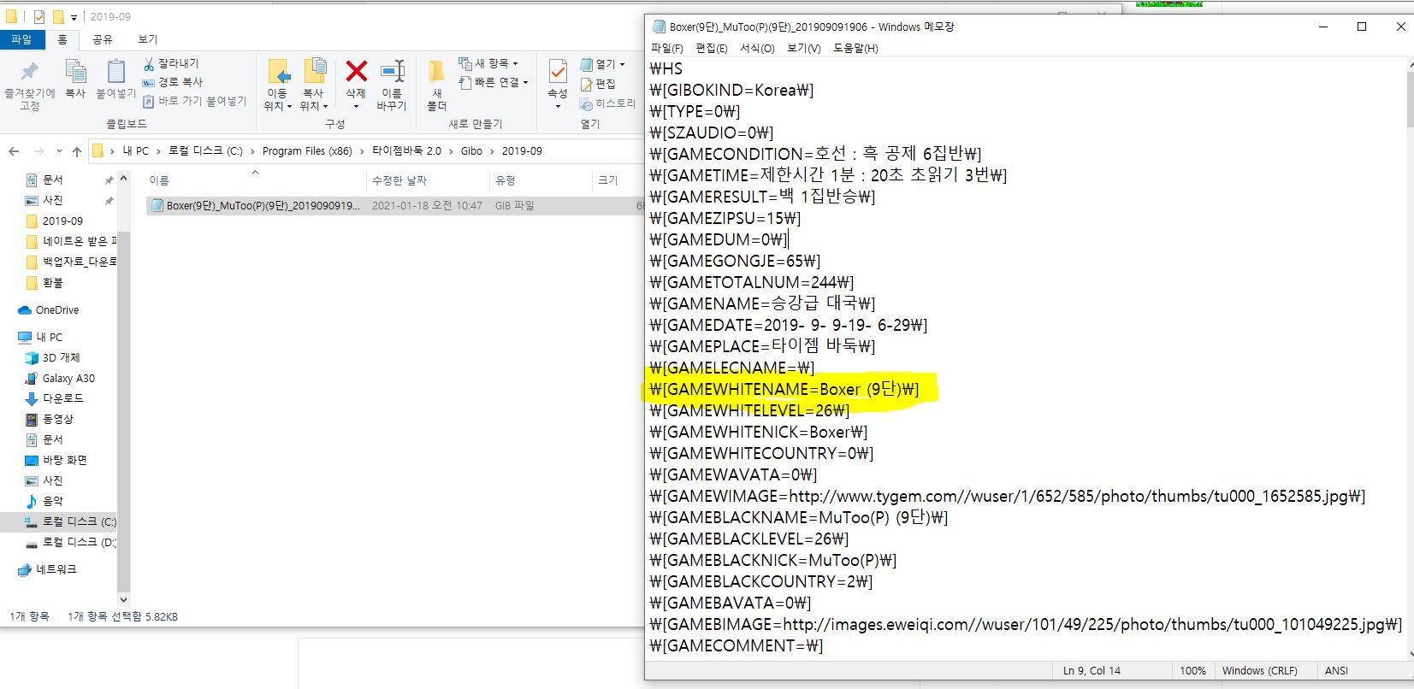Open Notepad's 편집(E) Edit menu

pos(711,49)
